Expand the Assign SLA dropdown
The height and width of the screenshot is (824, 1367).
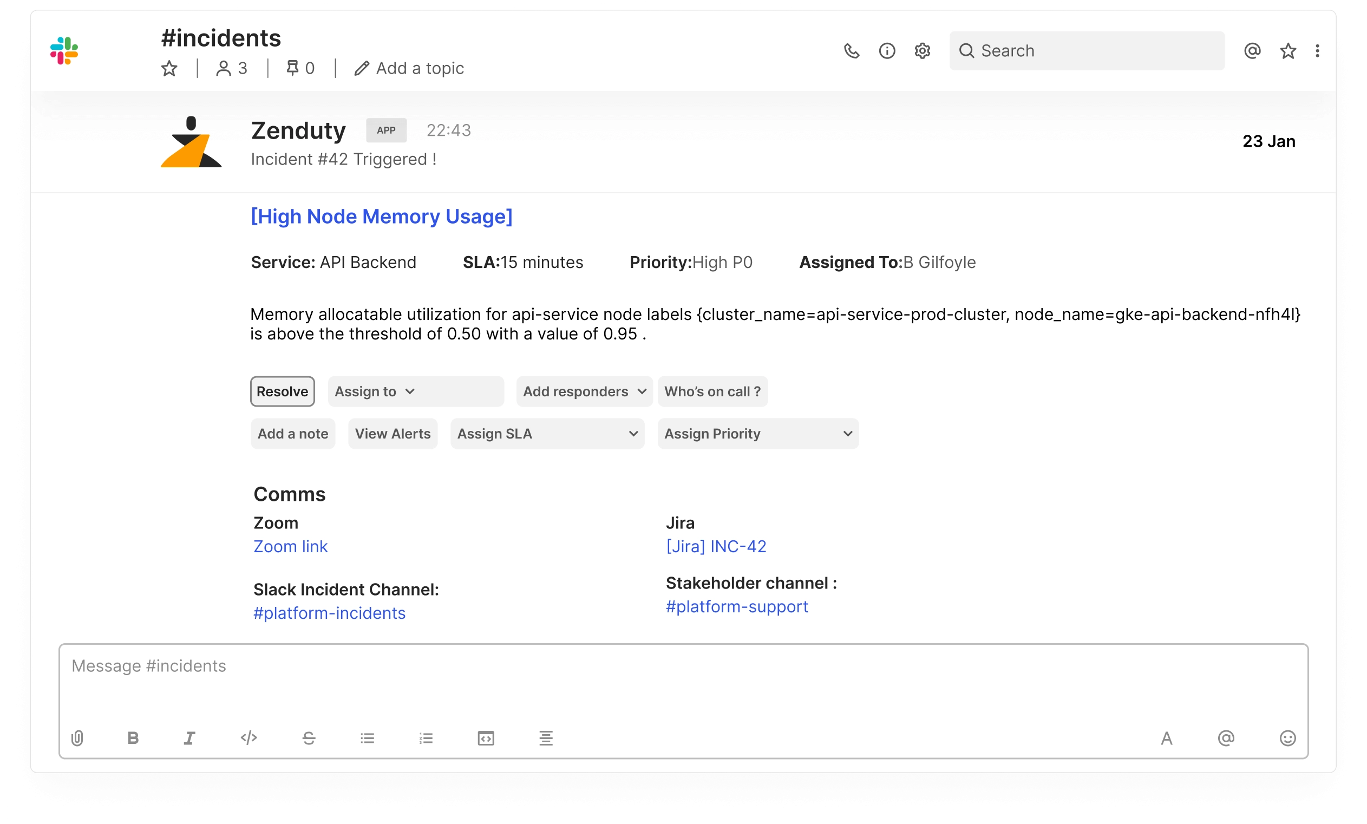coord(547,433)
